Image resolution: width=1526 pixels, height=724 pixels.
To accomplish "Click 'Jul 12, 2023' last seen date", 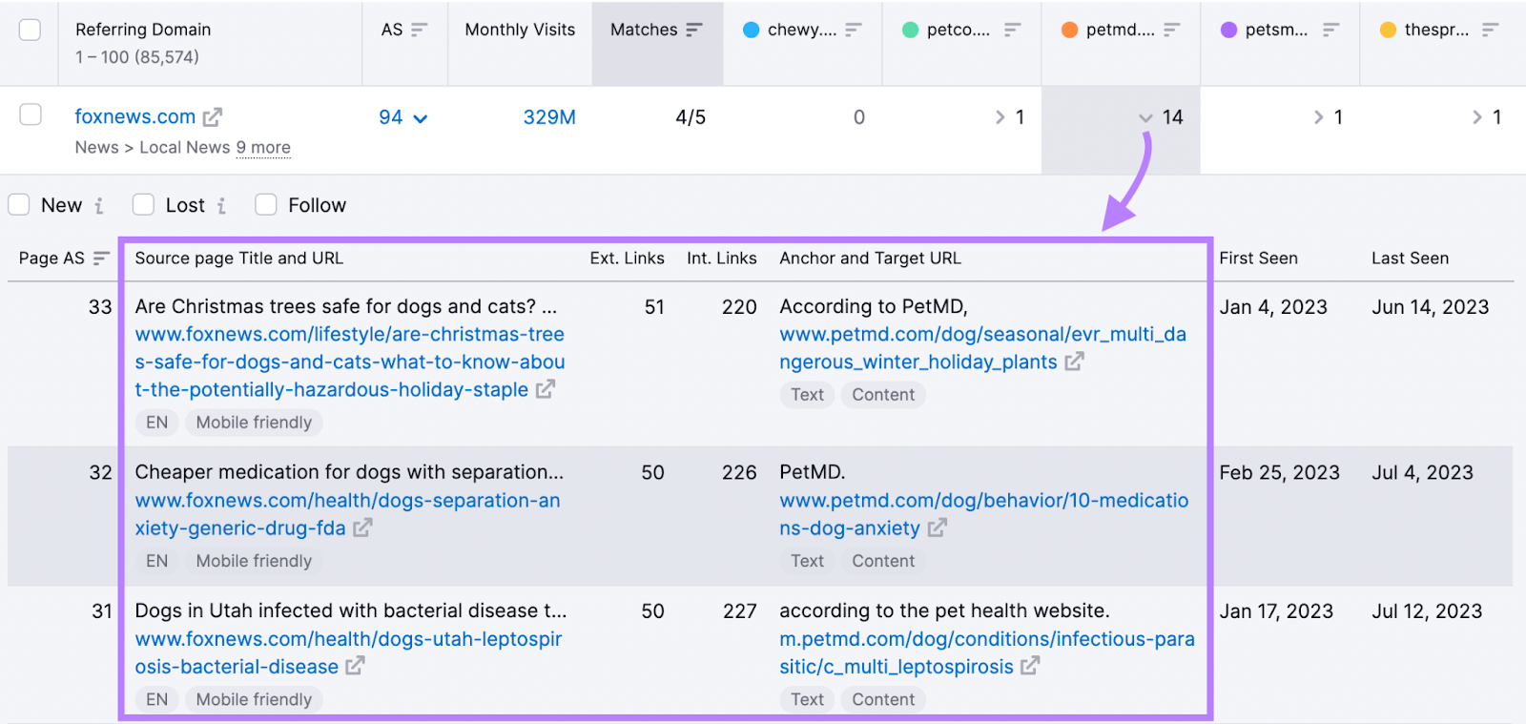I will point(1427,611).
